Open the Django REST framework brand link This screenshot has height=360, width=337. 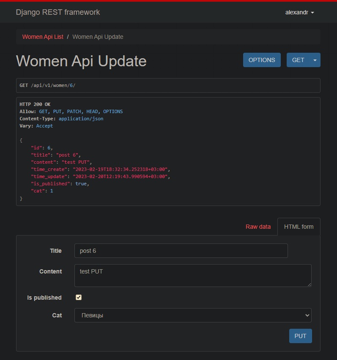[x=58, y=12]
